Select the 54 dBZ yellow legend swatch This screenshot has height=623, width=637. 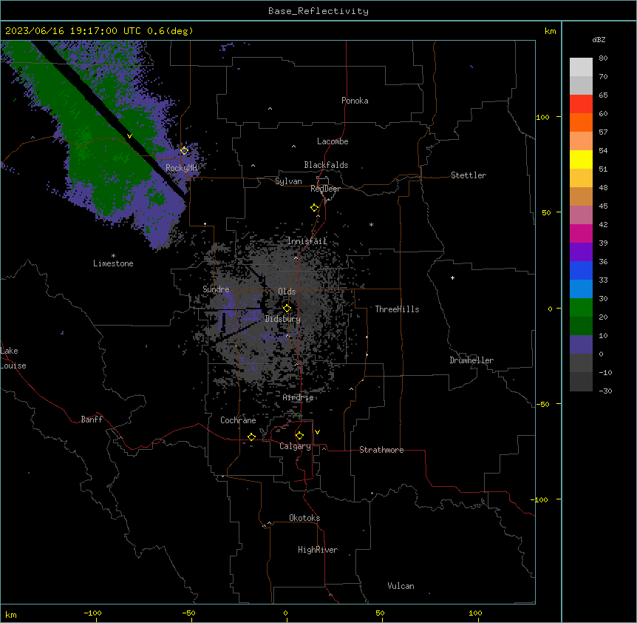click(x=581, y=159)
